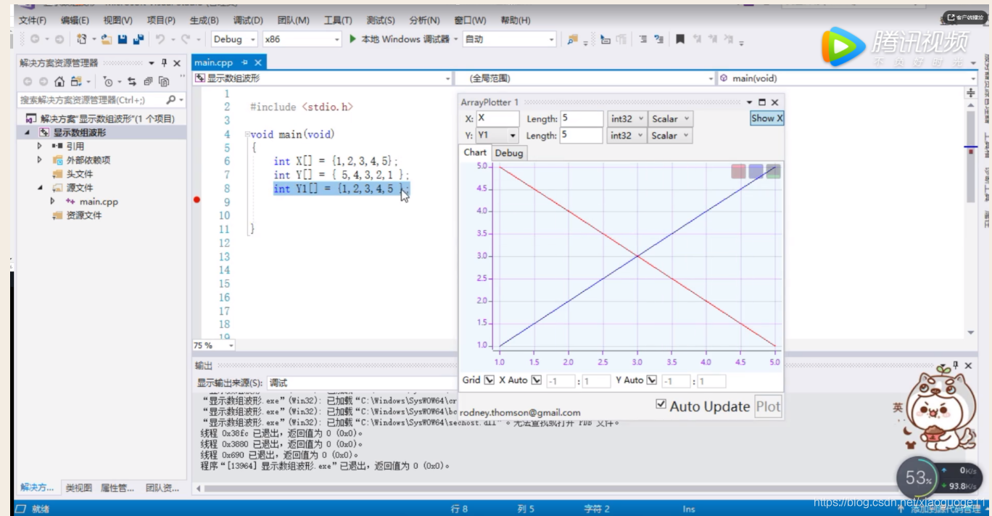Click the Save All icon
Viewport: 992px width, 516px height.
[x=138, y=39]
